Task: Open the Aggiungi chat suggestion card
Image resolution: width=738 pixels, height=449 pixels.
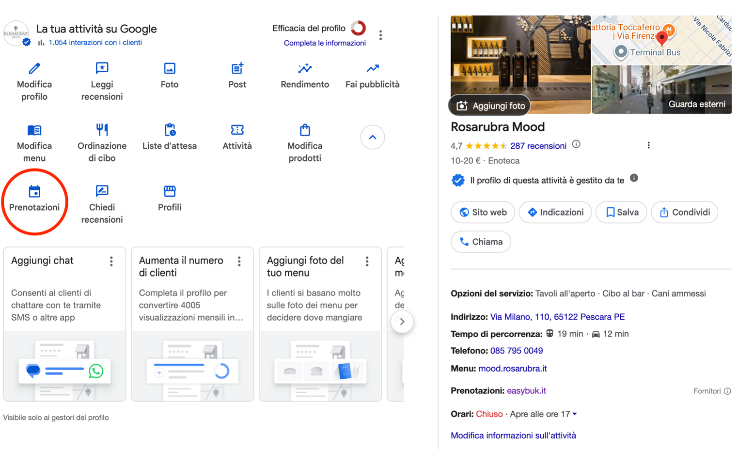Action: [x=64, y=324]
